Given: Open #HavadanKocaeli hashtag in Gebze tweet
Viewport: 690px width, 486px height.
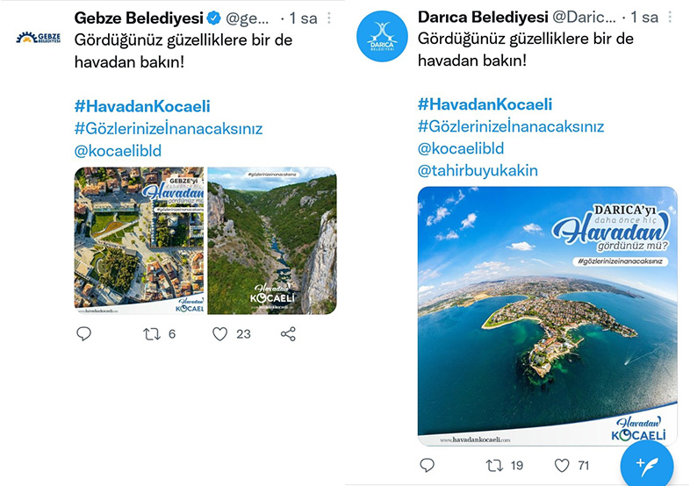Looking at the screenshot, I should click(142, 106).
